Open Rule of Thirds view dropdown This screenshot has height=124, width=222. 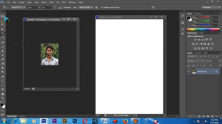pos(86,7)
